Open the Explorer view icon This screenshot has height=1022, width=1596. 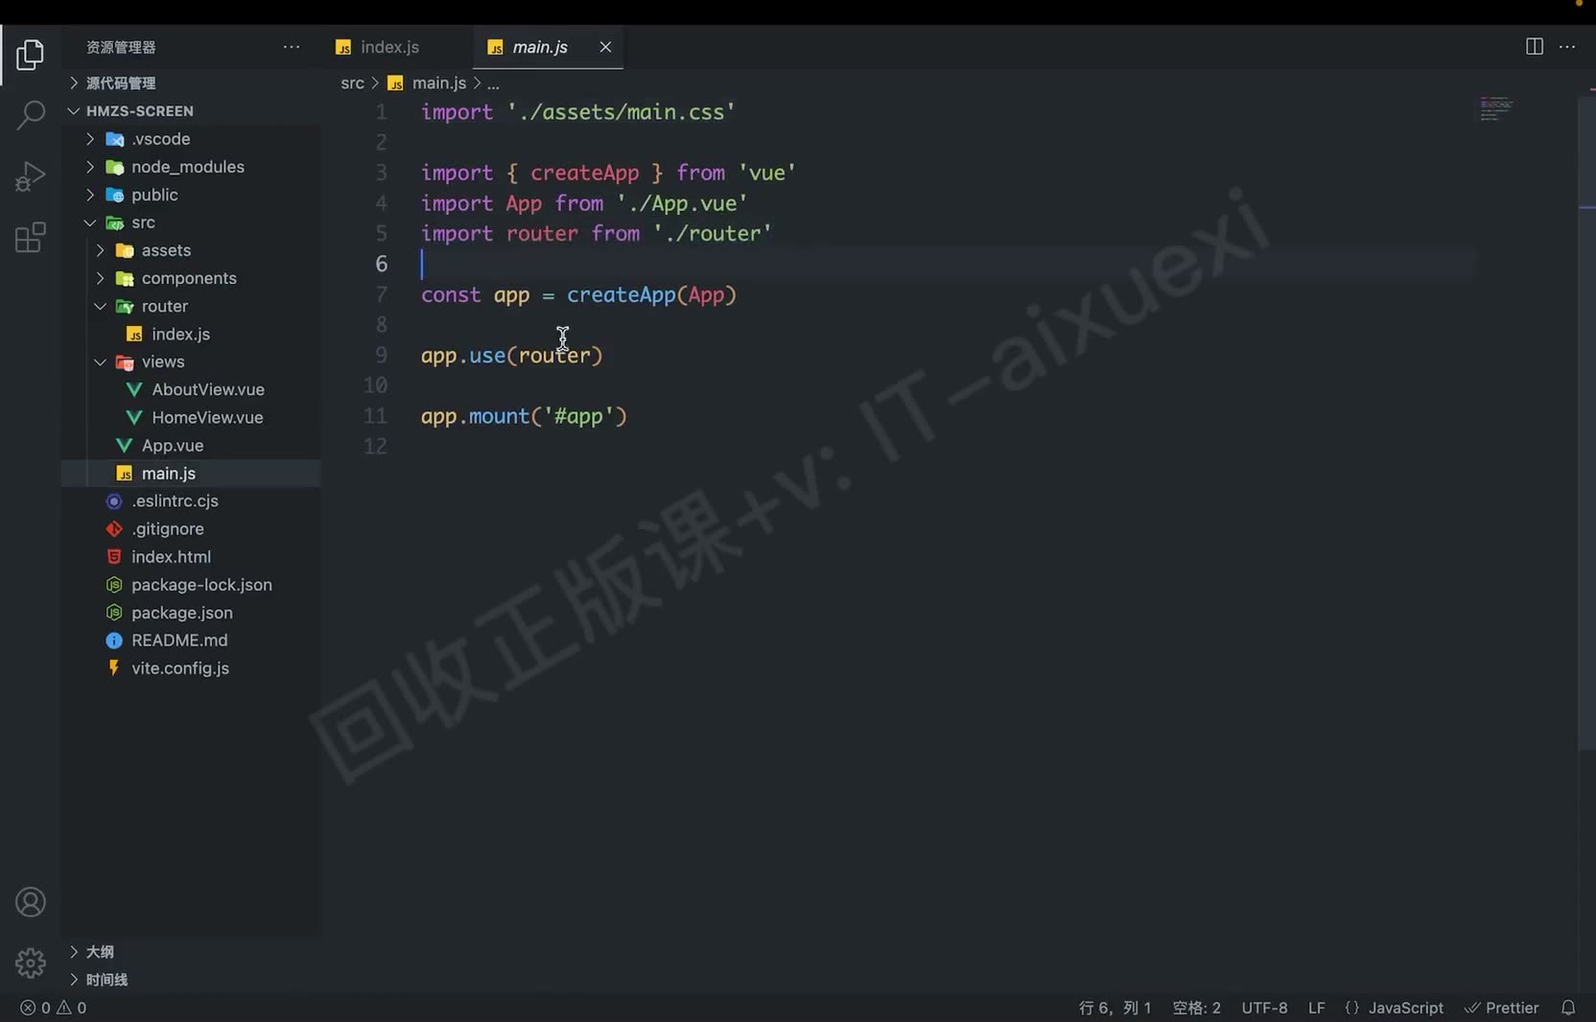30,55
